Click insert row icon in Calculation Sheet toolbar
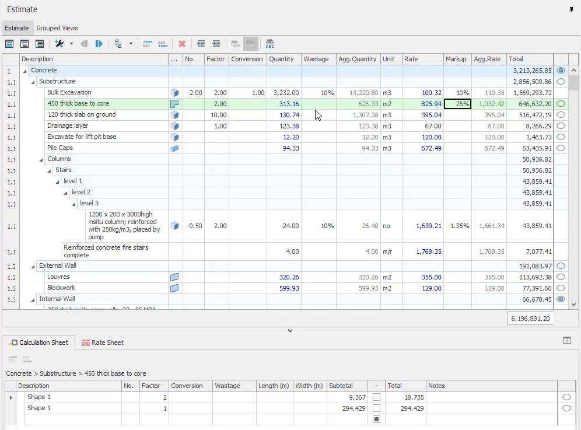The width and height of the screenshot is (581, 430). (x=12, y=359)
